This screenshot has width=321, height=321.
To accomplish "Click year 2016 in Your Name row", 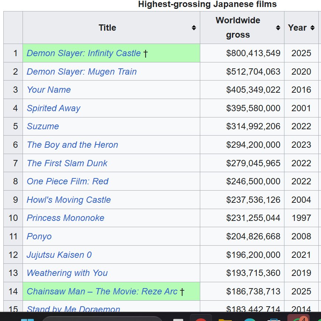I will point(301,90).
